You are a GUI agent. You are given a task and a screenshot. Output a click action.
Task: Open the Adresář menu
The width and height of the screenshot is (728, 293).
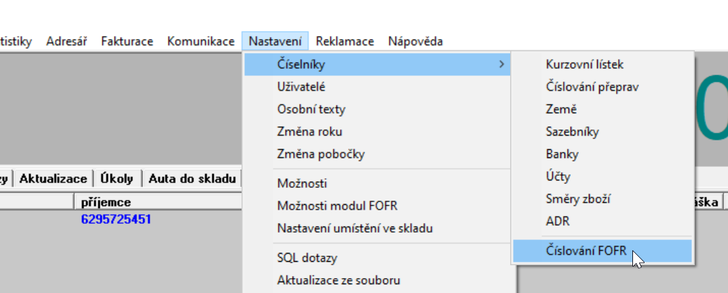pyautogui.click(x=66, y=41)
